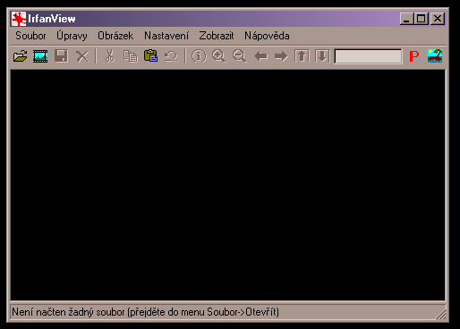Viewport: 460px width, 329px height.
Task: Click the palm tree About icon
Action: click(435, 56)
